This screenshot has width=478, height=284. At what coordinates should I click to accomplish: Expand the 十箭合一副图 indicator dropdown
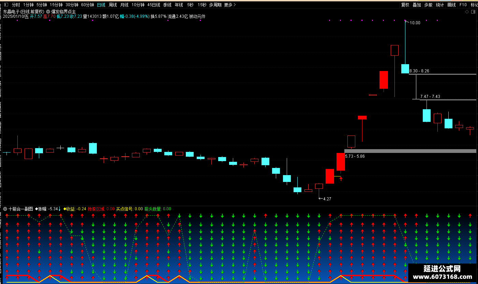pyautogui.click(x=5, y=209)
